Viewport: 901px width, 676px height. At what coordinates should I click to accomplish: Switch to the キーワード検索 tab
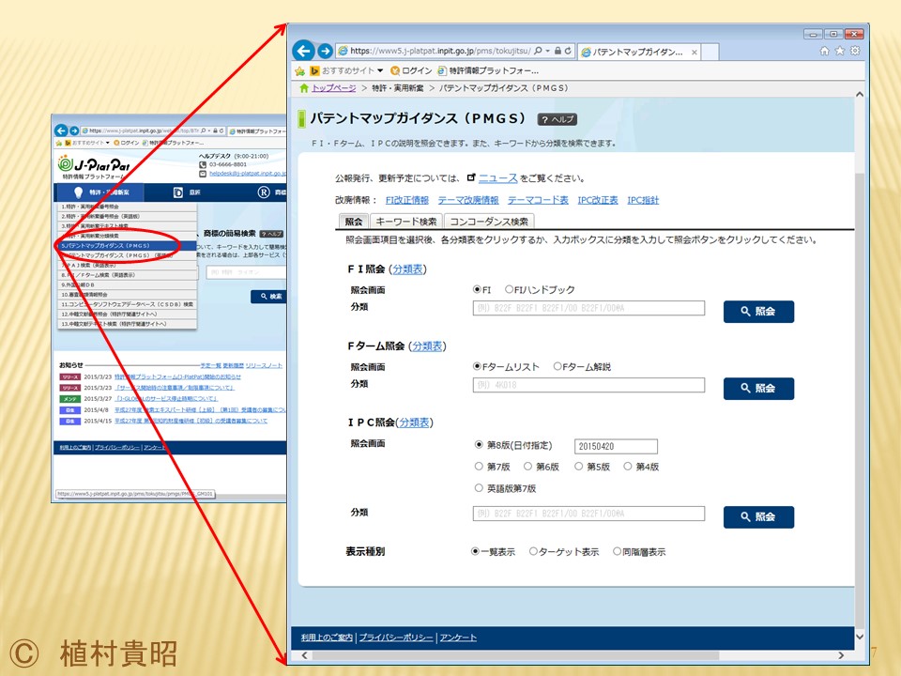(x=406, y=222)
